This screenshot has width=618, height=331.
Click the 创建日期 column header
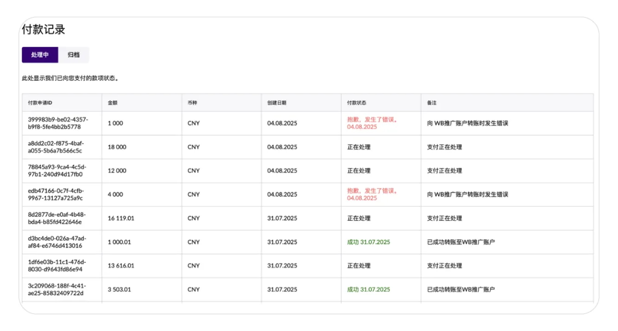click(x=277, y=103)
